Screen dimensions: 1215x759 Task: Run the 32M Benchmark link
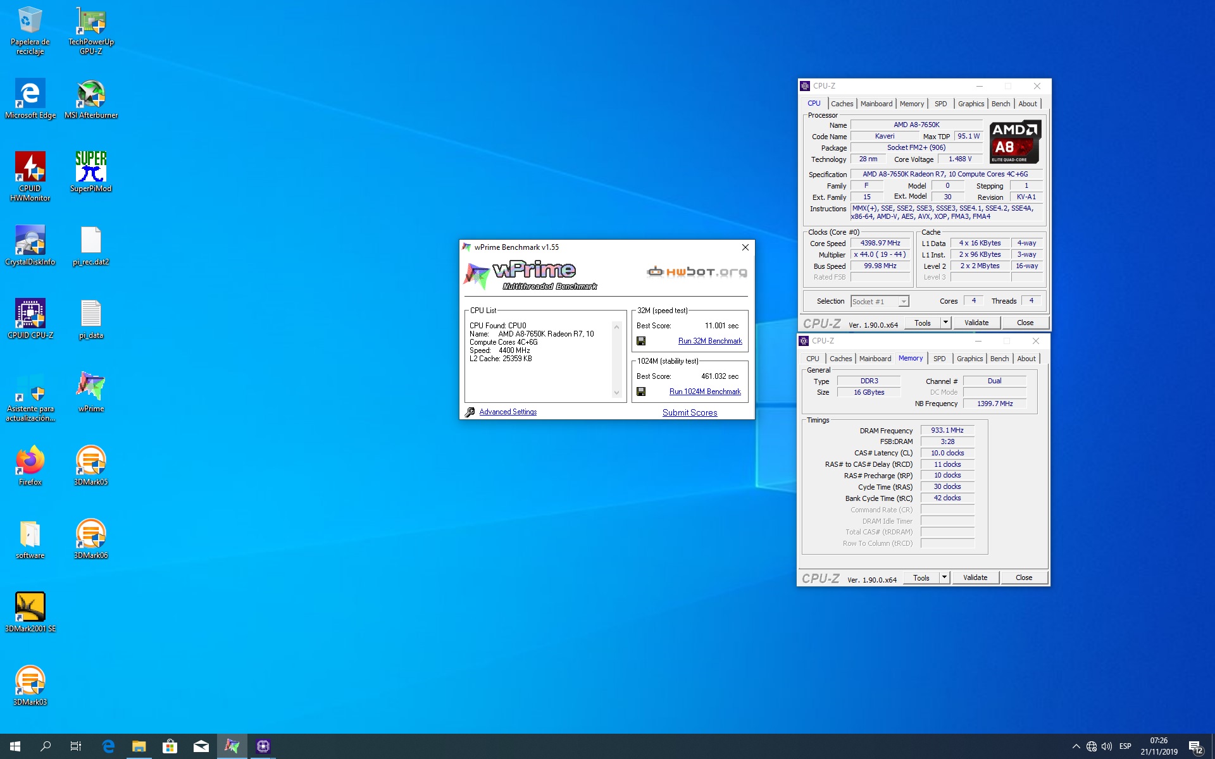tap(710, 341)
